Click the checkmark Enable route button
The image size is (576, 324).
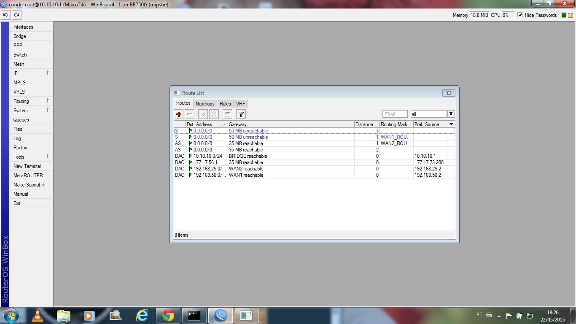click(203, 114)
